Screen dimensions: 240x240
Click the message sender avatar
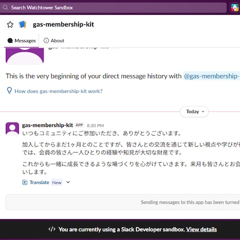12,128
